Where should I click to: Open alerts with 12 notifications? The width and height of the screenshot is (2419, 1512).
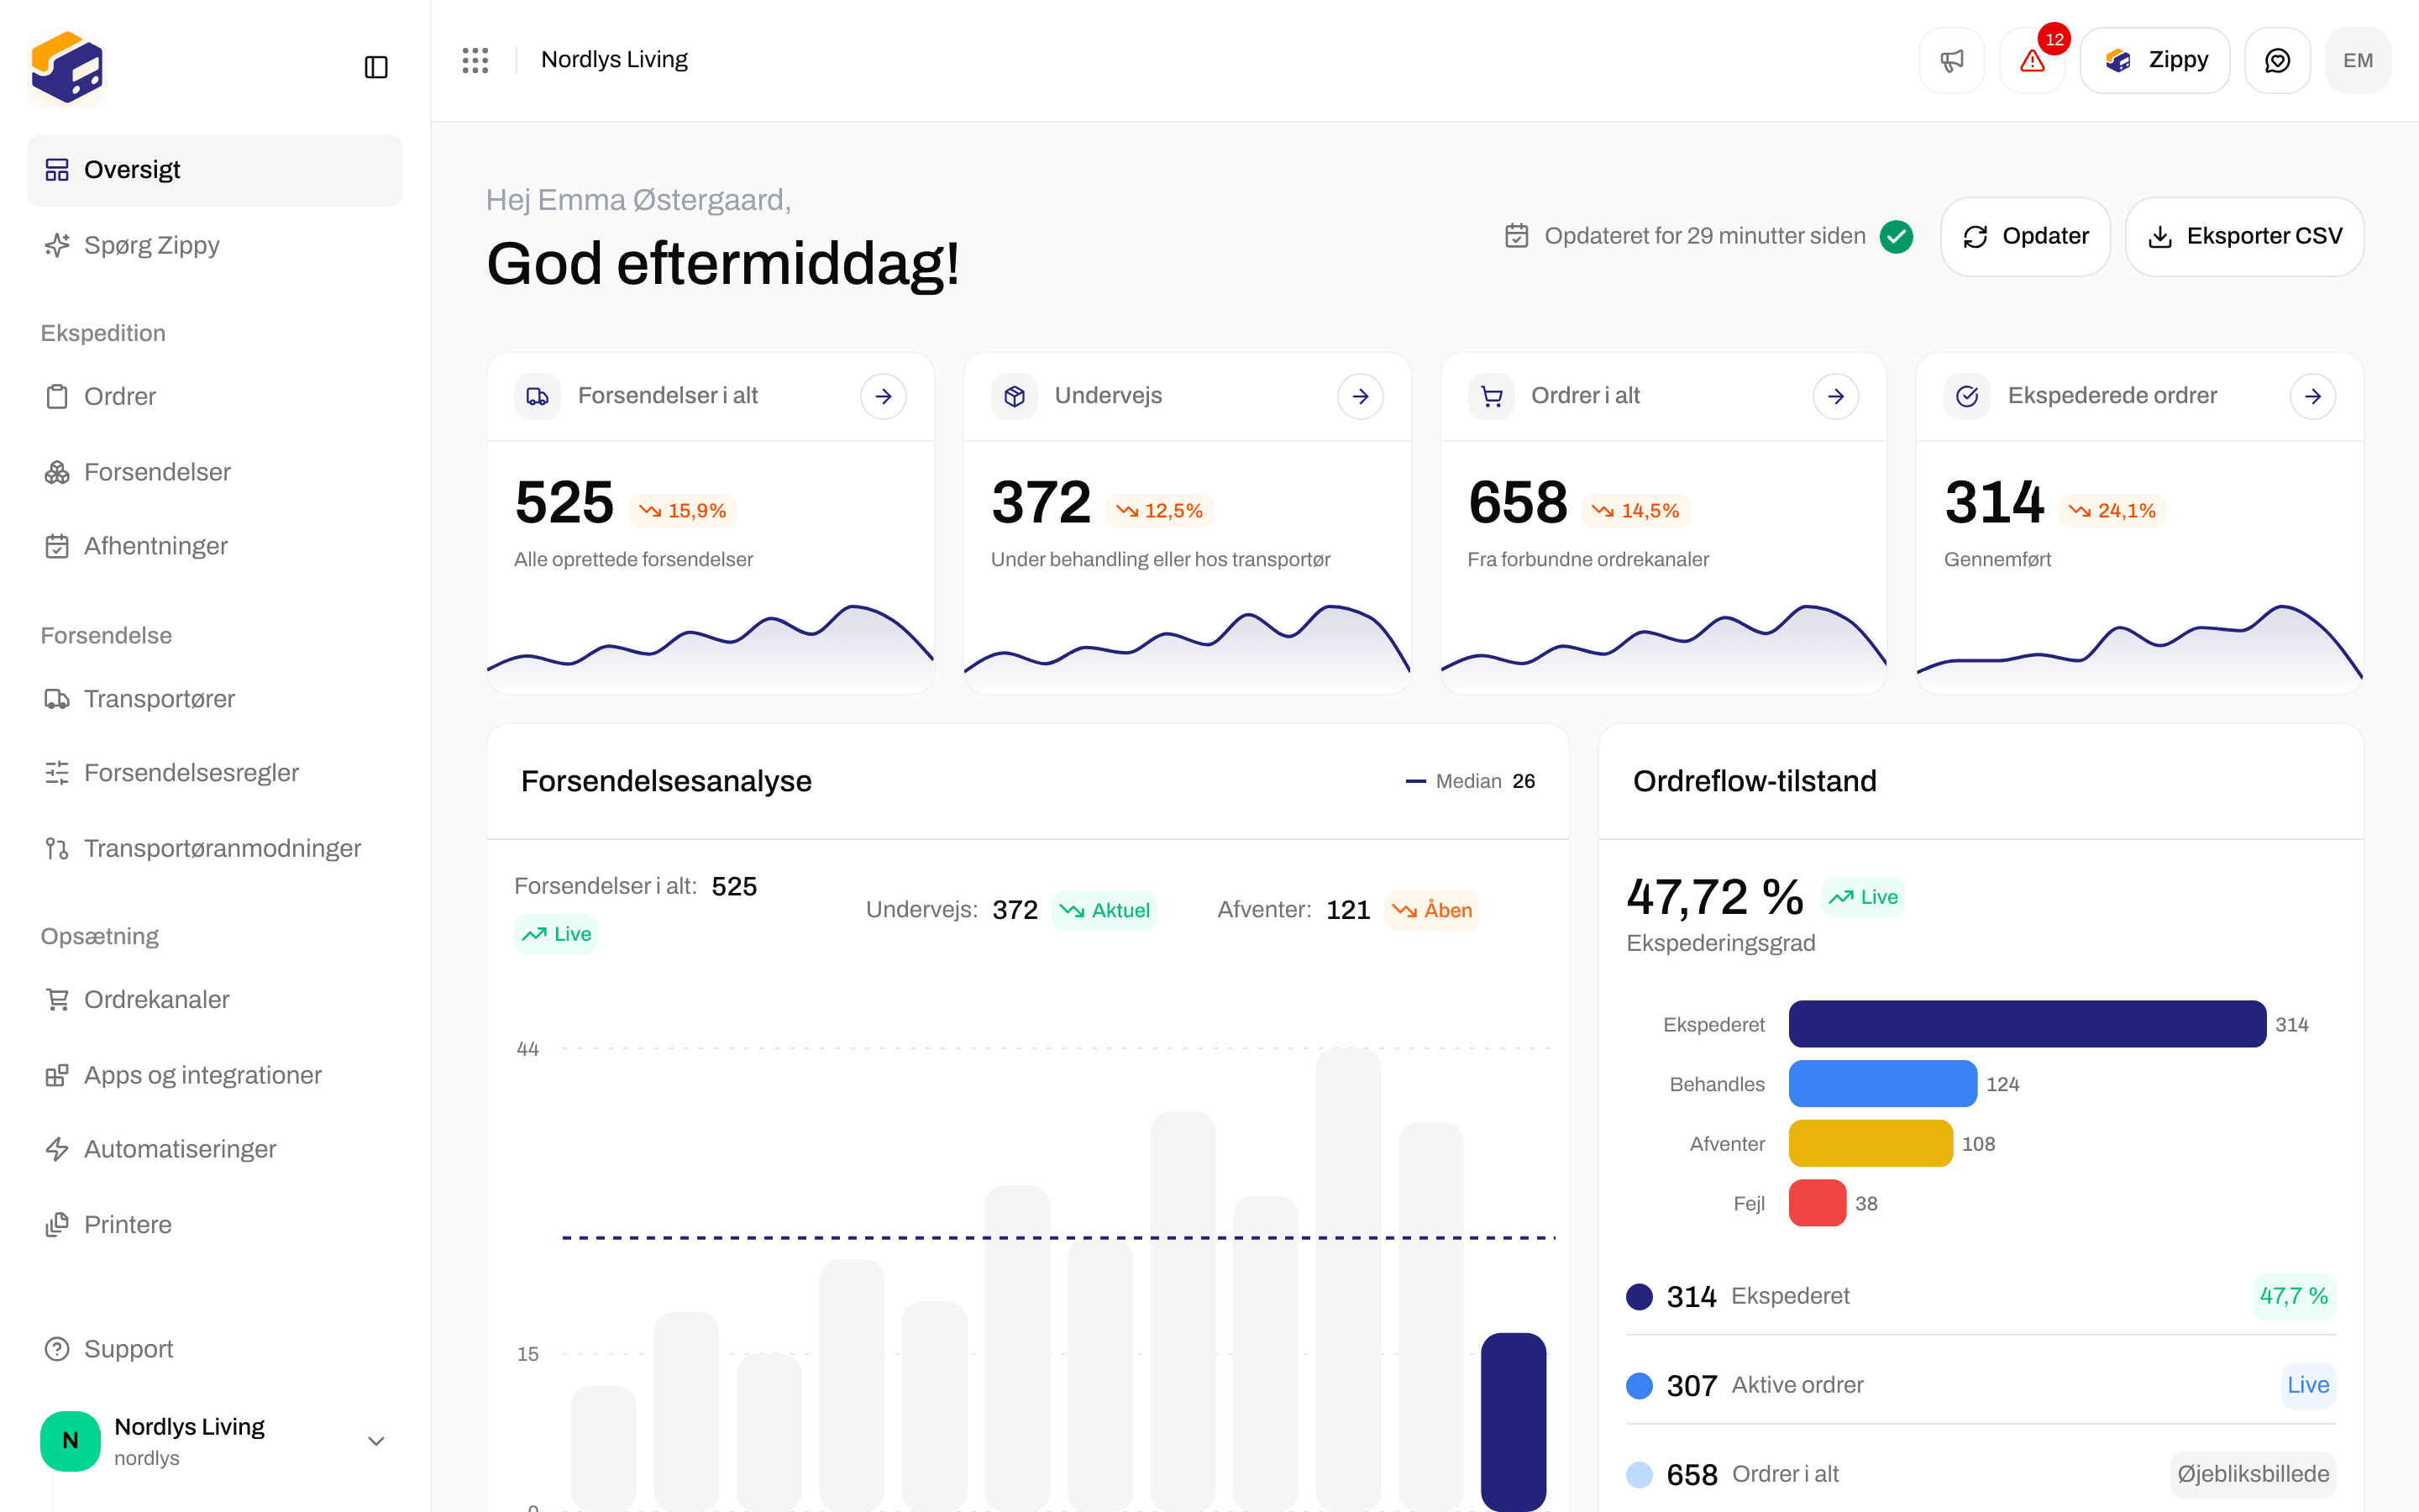point(2032,60)
